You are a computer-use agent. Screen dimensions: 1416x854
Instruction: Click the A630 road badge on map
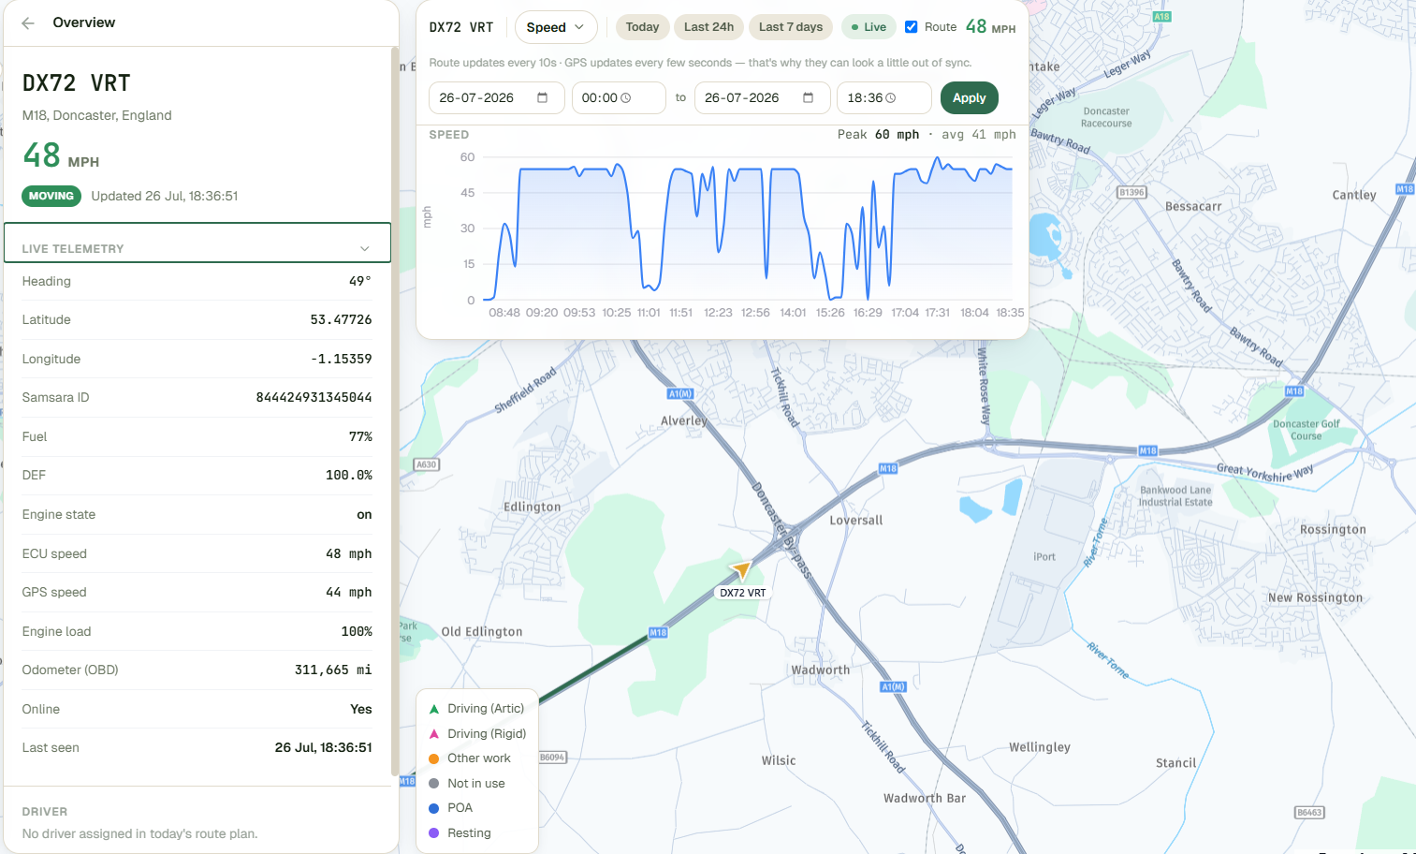[x=427, y=464]
